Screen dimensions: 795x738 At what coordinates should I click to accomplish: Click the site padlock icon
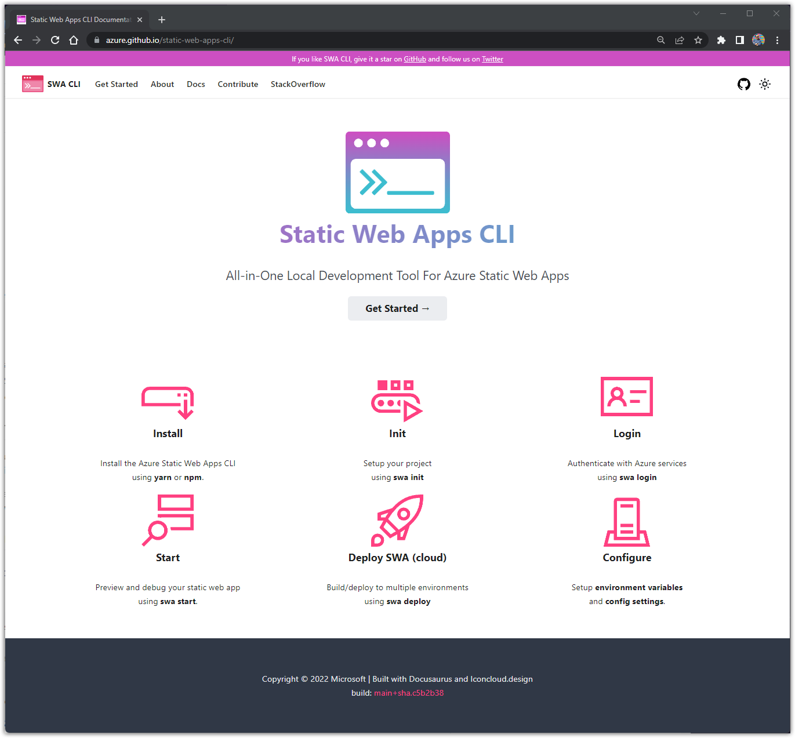point(97,40)
